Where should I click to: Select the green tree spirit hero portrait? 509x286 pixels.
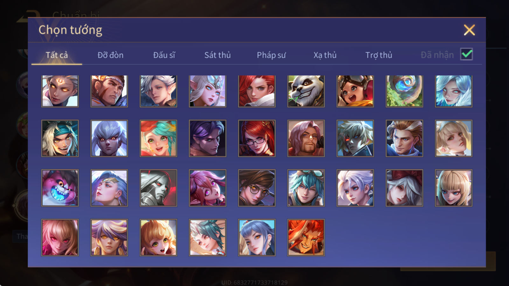point(404,91)
